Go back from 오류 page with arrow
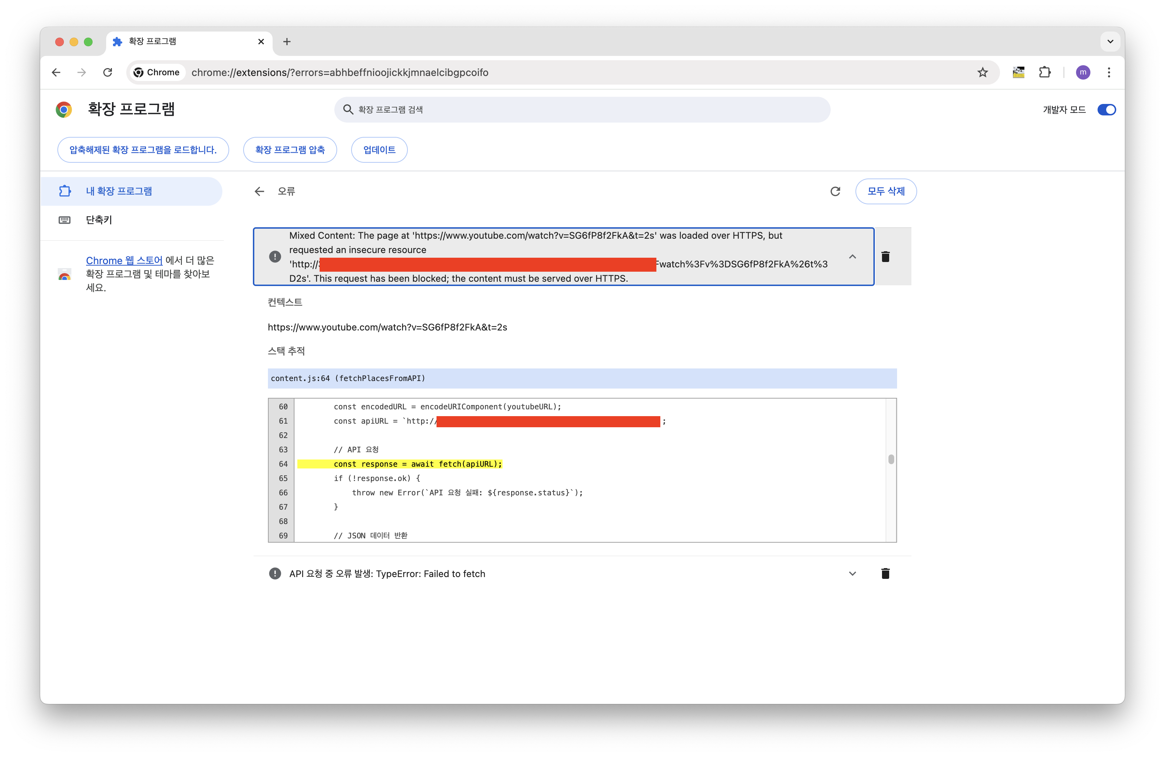 click(259, 191)
